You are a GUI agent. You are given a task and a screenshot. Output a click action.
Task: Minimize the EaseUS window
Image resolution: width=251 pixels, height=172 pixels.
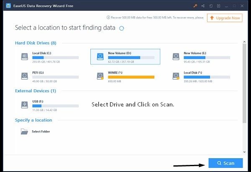tap(226, 6)
